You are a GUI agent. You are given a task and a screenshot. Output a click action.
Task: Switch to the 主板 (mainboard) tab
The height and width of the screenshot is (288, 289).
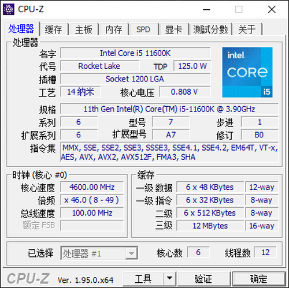coord(84,29)
